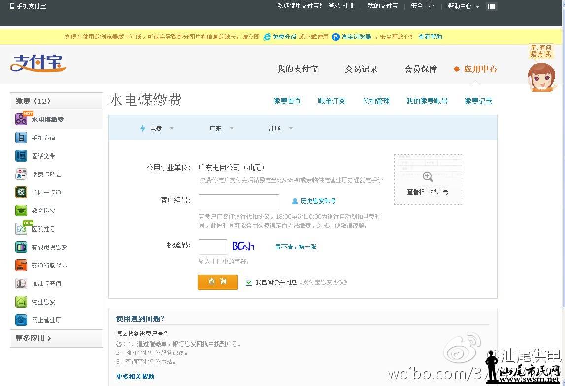The width and height of the screenshot is (565, 386).
Task: Toggle the 我已阅读并同意 agreement checkbox
Action: pos(249,282)
